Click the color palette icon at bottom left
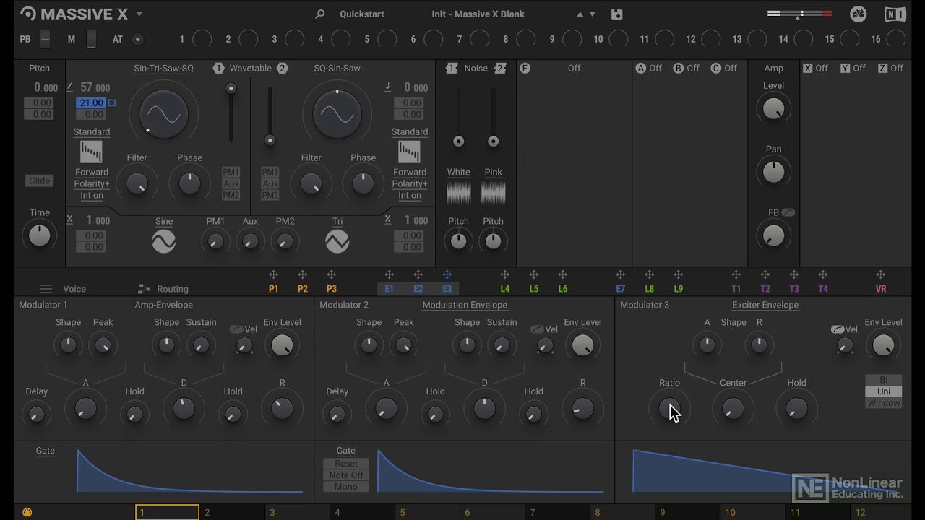 coord(27,513)
